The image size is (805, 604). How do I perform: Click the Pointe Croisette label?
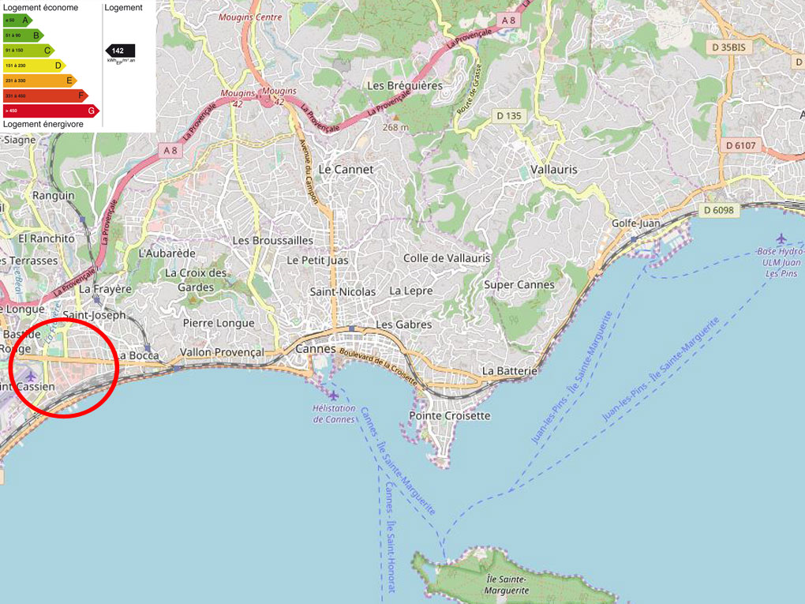[x=450, y=415]
